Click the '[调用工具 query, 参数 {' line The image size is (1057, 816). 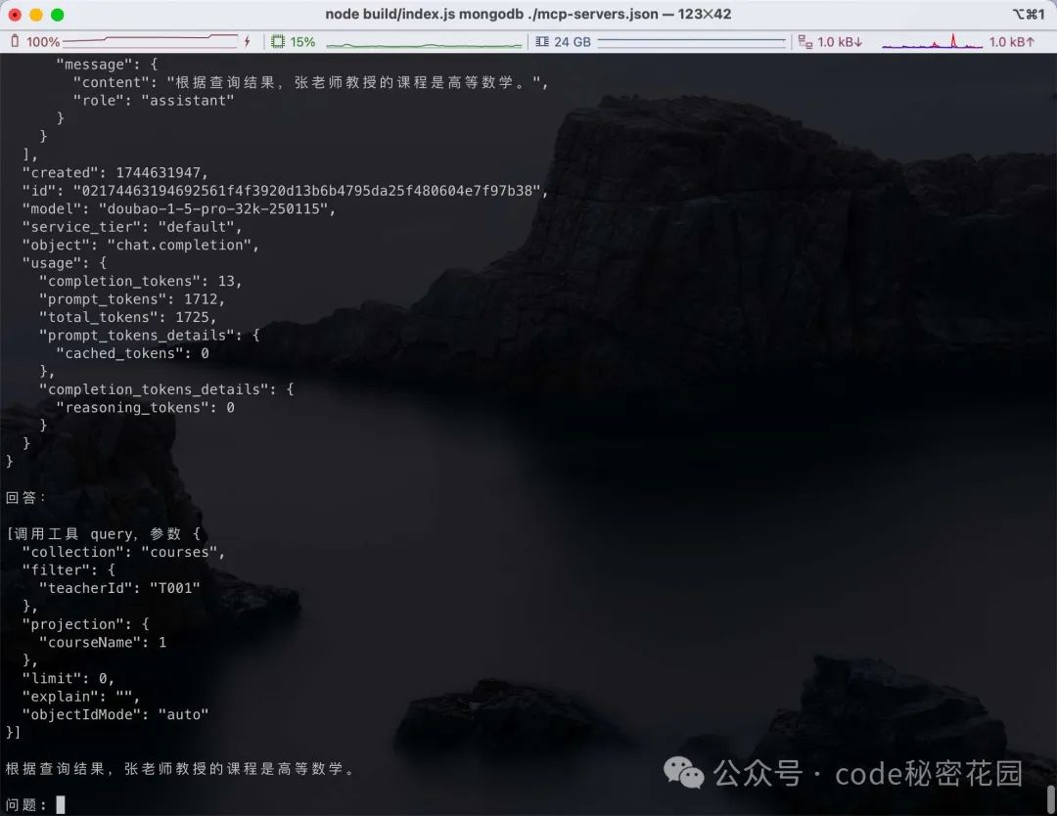click(x=103, y=534)
